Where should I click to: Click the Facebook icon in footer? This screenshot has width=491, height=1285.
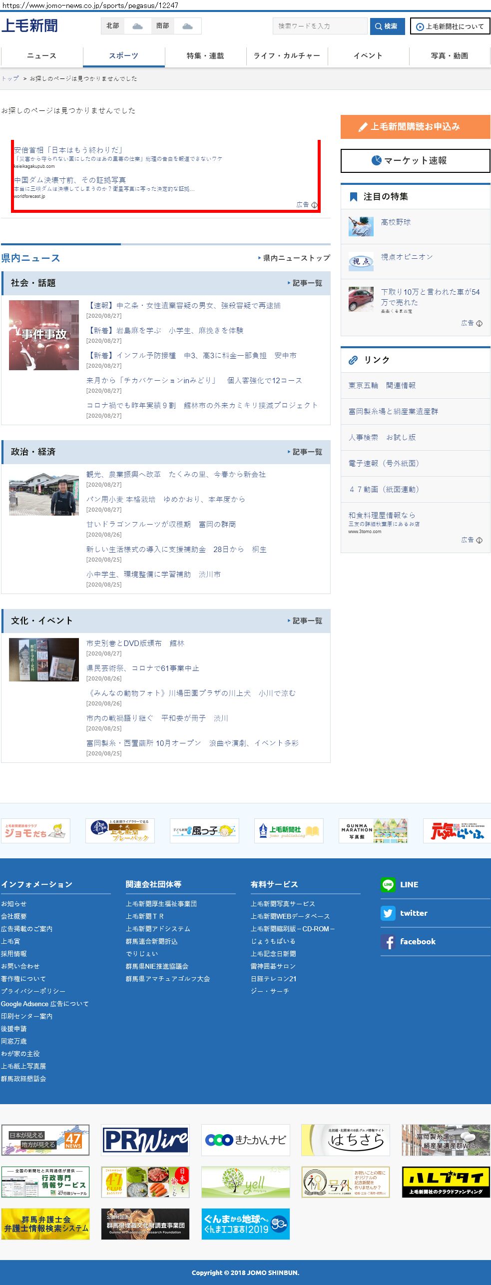click(x=388, y=942)
